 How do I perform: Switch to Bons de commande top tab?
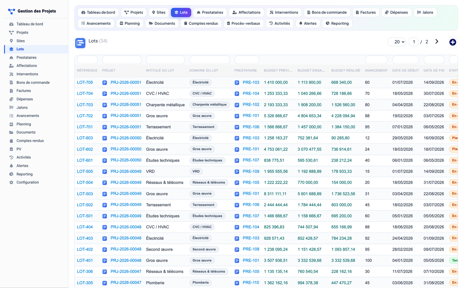click(327, 13)
